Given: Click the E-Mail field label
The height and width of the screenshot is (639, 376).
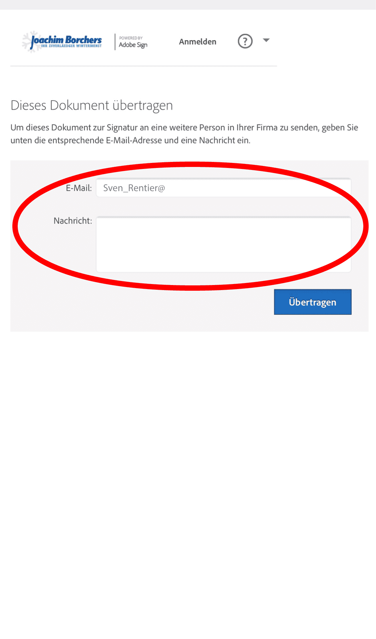Looking at the screenshot, I should tap(79, 188).
